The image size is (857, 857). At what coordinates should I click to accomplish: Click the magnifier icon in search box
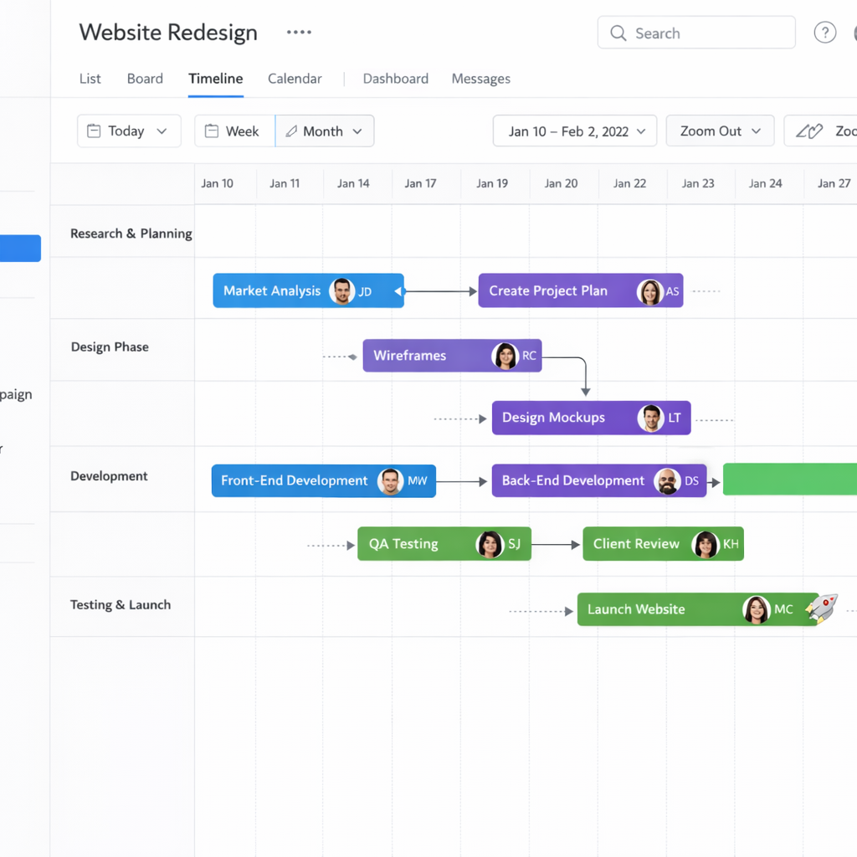coord(618,33)
